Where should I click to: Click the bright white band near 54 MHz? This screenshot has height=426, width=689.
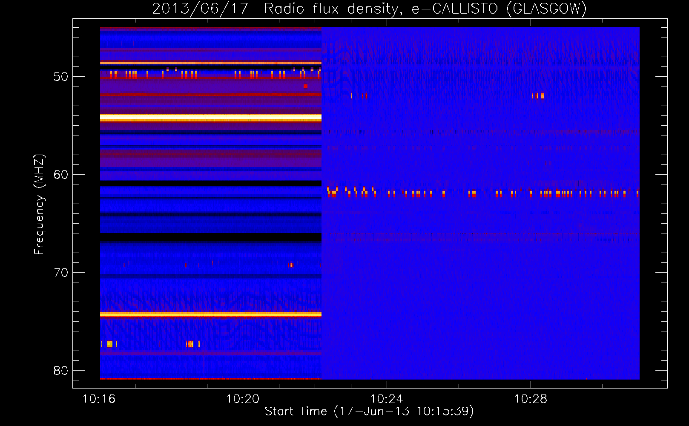(211, 117)
